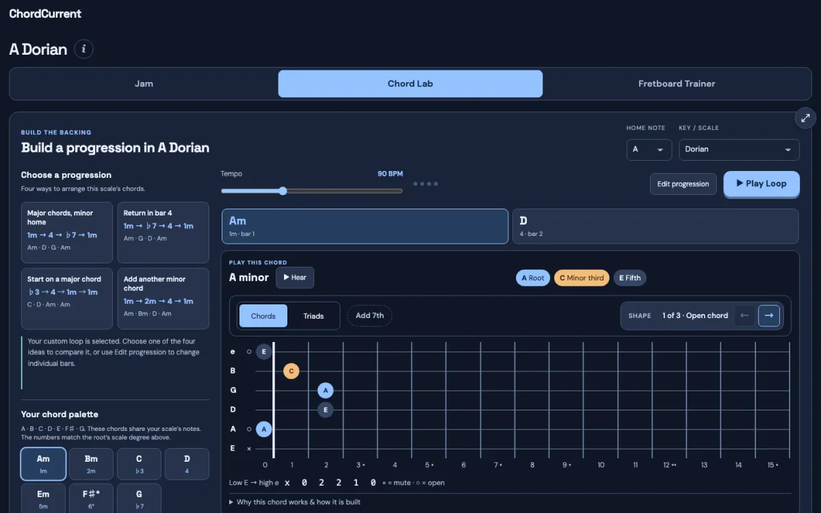Viewport: 821px width, 513px height.
Task: Click the Edit progression button
Action: pos(683,184)
